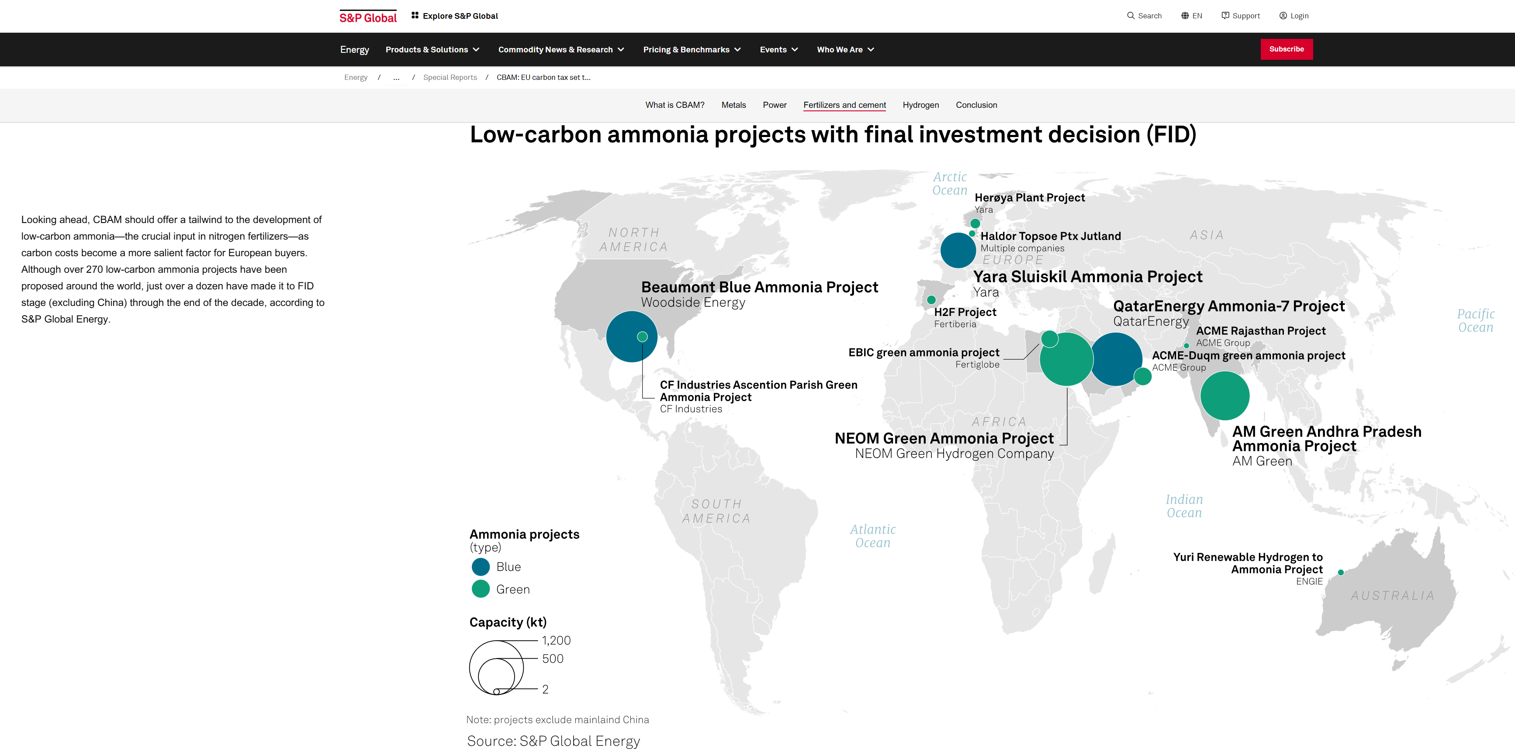Click the Green legend color swatch

(x=481, y=589)
